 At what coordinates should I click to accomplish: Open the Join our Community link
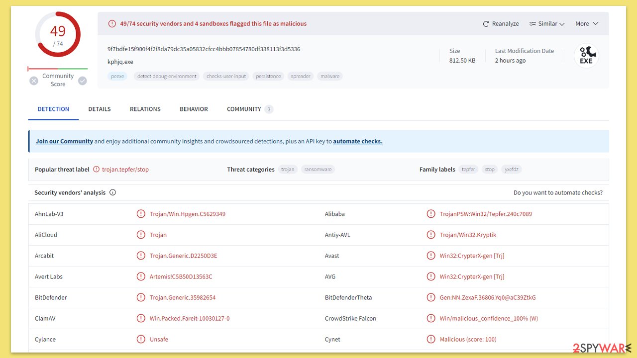tap(64, 141)
